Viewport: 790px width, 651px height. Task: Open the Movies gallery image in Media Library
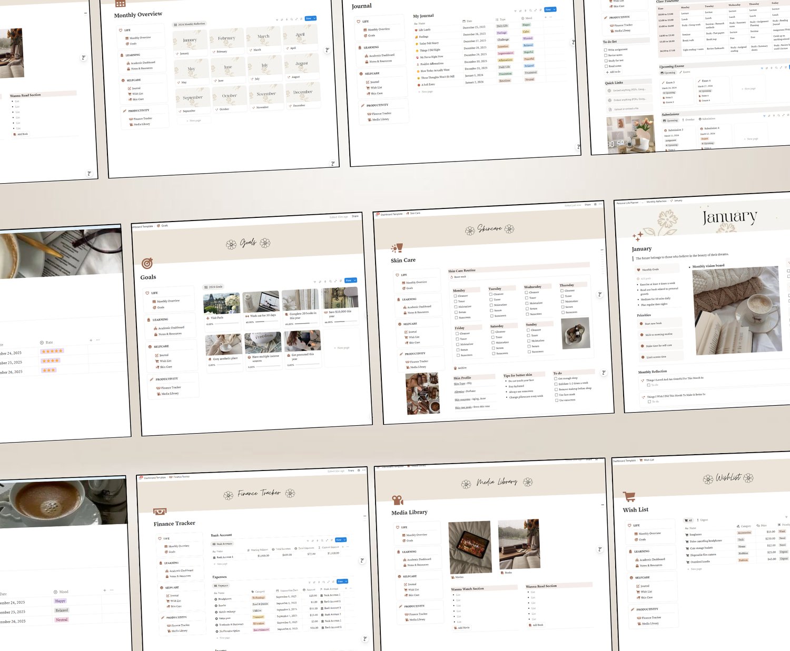[x=470, y=547]
